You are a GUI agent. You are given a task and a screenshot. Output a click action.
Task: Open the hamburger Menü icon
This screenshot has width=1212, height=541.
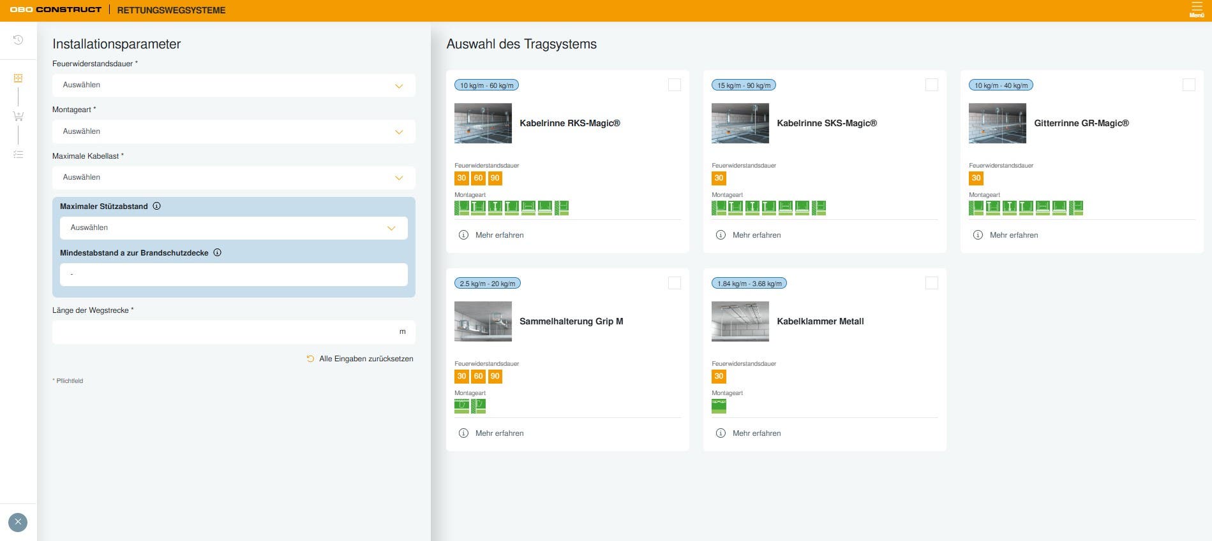[1197, 10]
